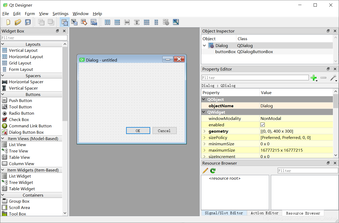Collapse the Layouts category in Widget Box
339x223 pixels.
click(x=3, y=44)
